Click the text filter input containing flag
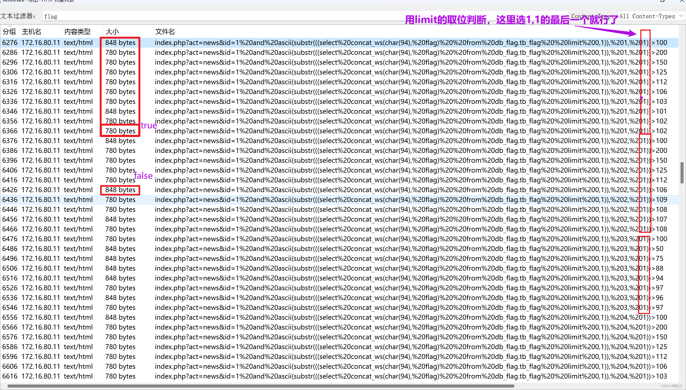This screenshot has height=390, width=686. (305, 16)
